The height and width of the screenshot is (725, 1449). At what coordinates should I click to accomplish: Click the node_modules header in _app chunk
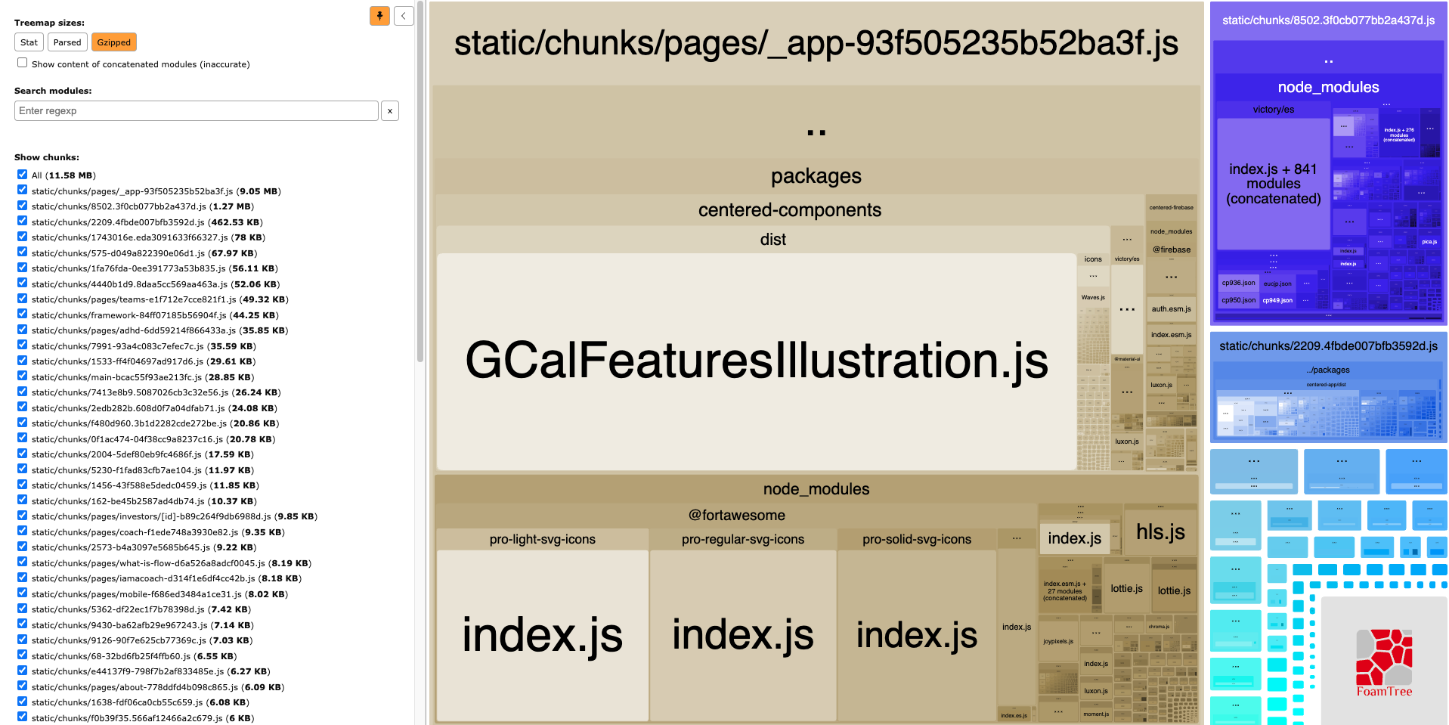click(x=816, y=489)
